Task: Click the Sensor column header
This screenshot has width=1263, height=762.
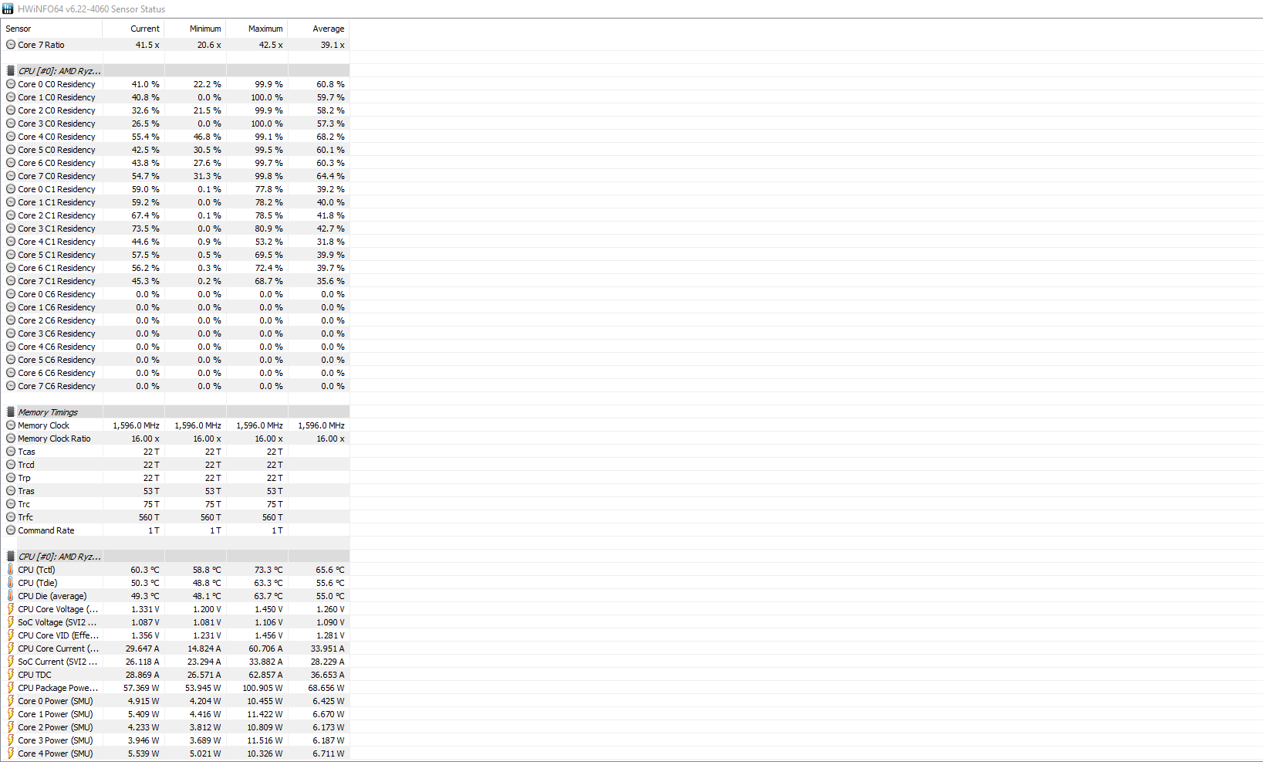Action: (19, 29)
